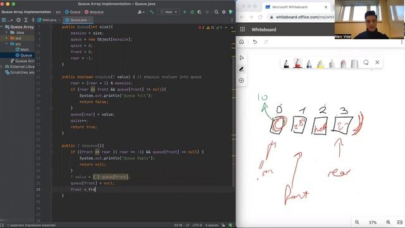Open Office app launcher grid icon
Viewport: 405px width, 228px height.
coord(242,29)
